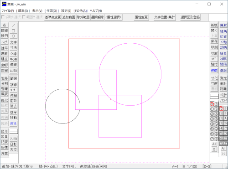Image resolution: width=228 pixels, height=169 pixels.
Task: Activate the 接円 tangent circle tool
Action: (x=5, y=36)
